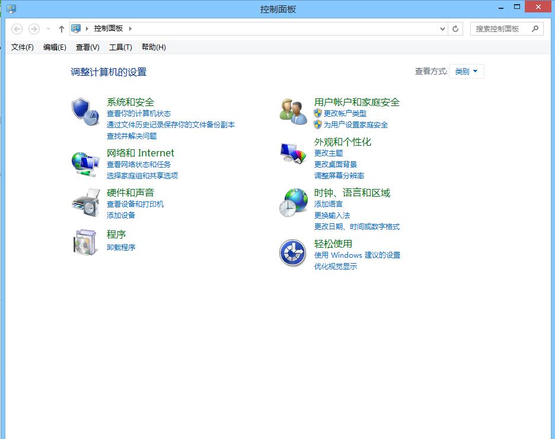Click the User Accounts people icon

click(x=293, y=111)
